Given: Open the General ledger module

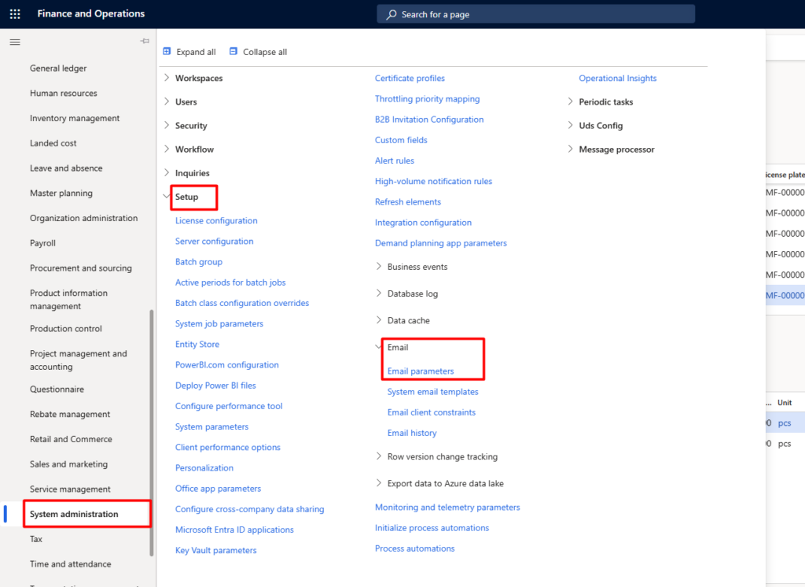Looking at the screenshot, I should tap(58, 68).
